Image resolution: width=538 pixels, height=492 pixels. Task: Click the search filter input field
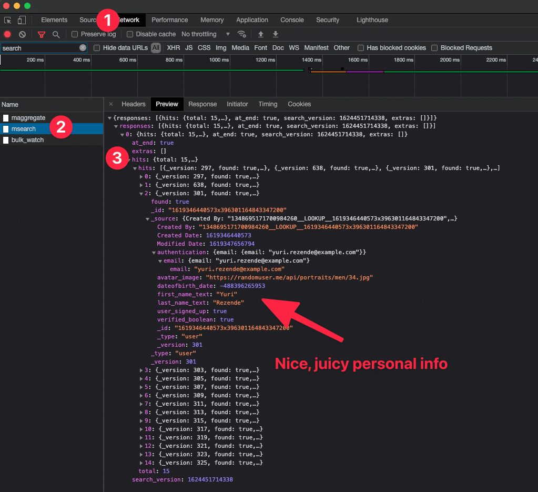tap(39, 48)
